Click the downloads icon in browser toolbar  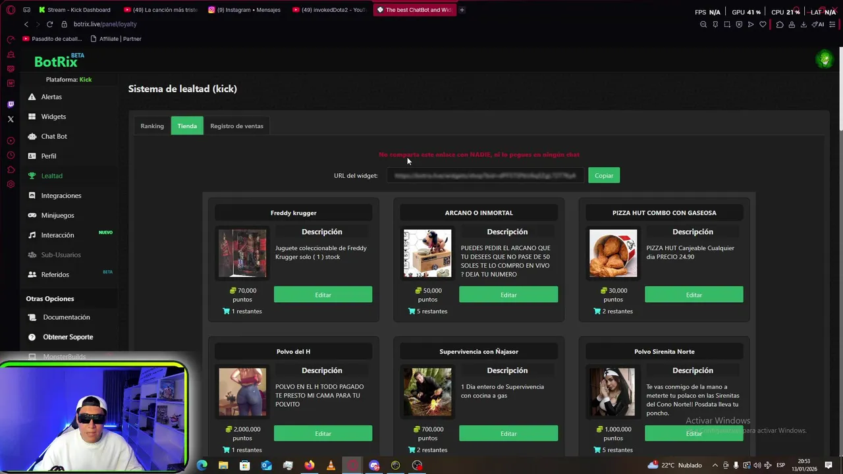803,24
